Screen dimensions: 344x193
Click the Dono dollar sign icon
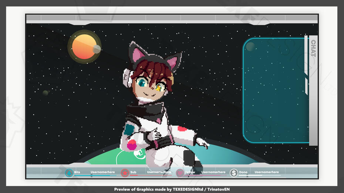(234, 173)
